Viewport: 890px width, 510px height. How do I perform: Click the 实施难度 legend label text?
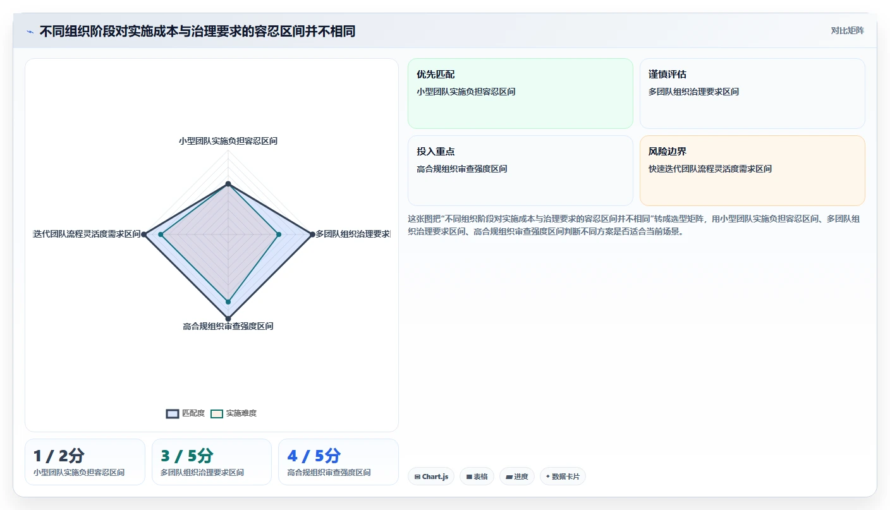(241, 413)
